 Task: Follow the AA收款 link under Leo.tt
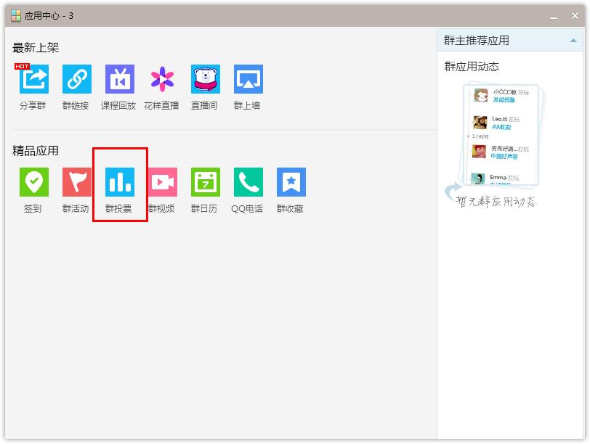click(501, 128)
